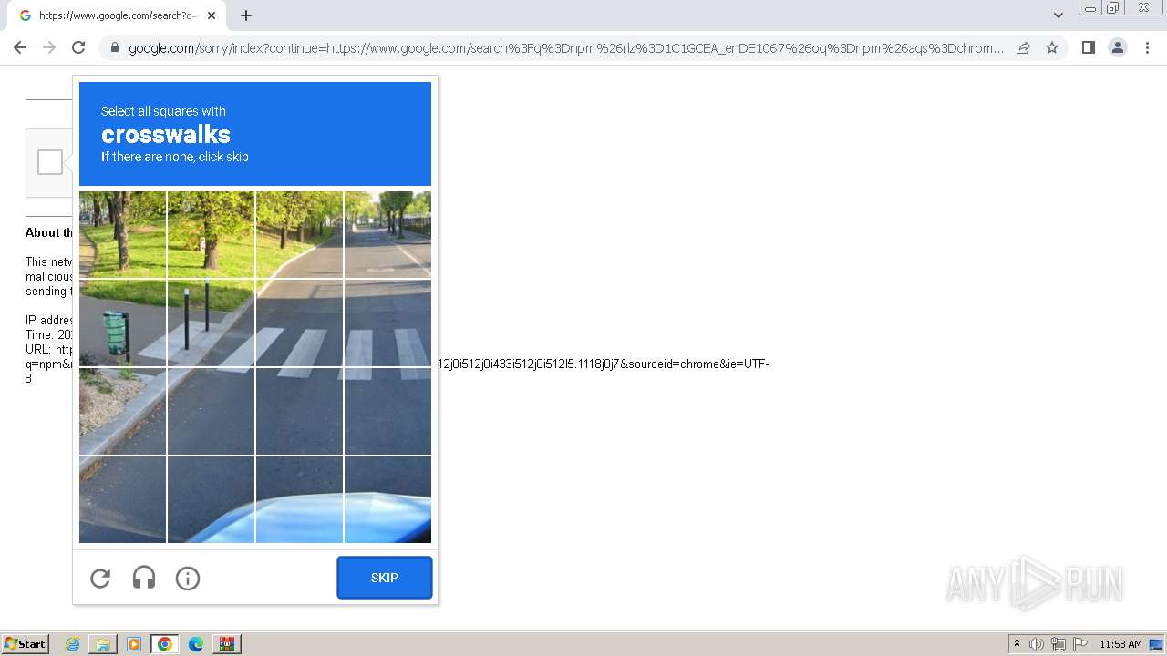Screen dimensions: 1167x656
Task: Reload the current page
Action: click(x=78, y=47)
